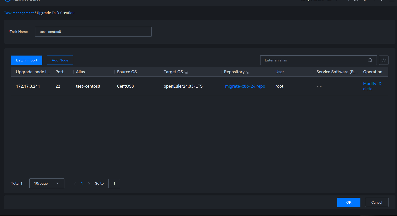Click the Batch Import button

click(27, 60)
